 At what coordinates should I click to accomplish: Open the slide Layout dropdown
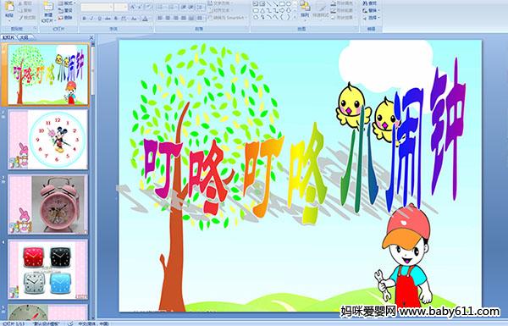[x=66, y=3]
